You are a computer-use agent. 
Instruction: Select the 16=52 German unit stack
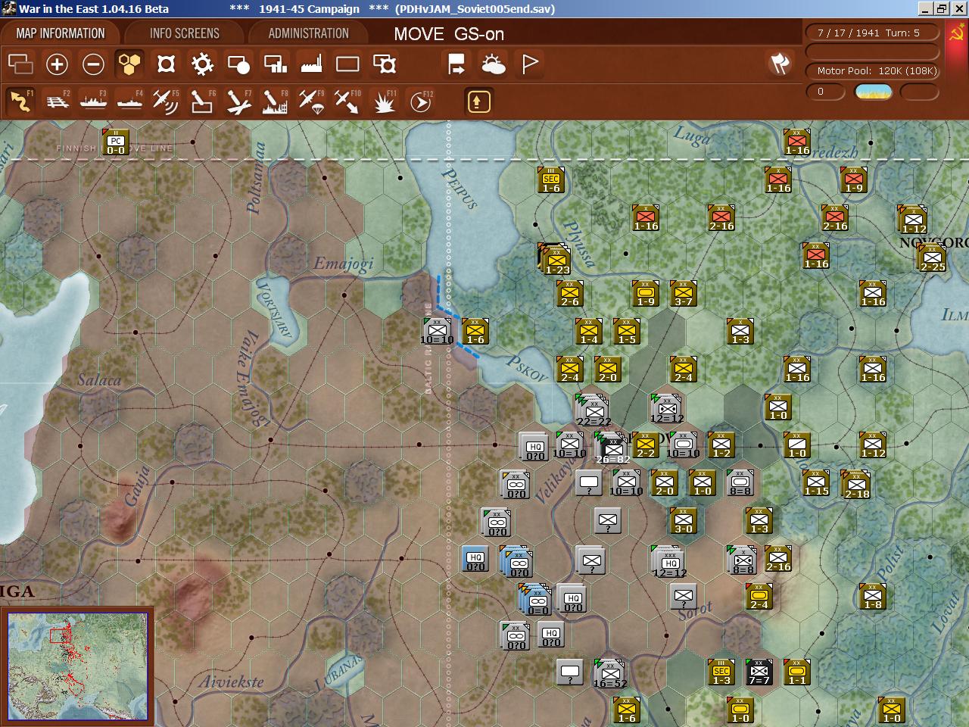pyautogui.click(x=610, y=673)
